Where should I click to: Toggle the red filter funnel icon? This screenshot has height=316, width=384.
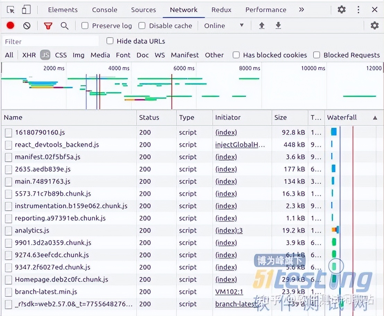click(48, 26)
